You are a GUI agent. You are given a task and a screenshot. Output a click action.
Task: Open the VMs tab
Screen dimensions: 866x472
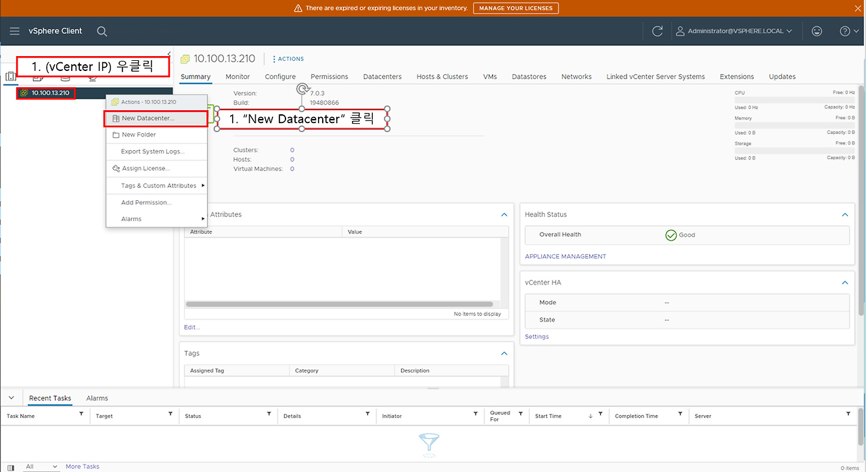490,76
